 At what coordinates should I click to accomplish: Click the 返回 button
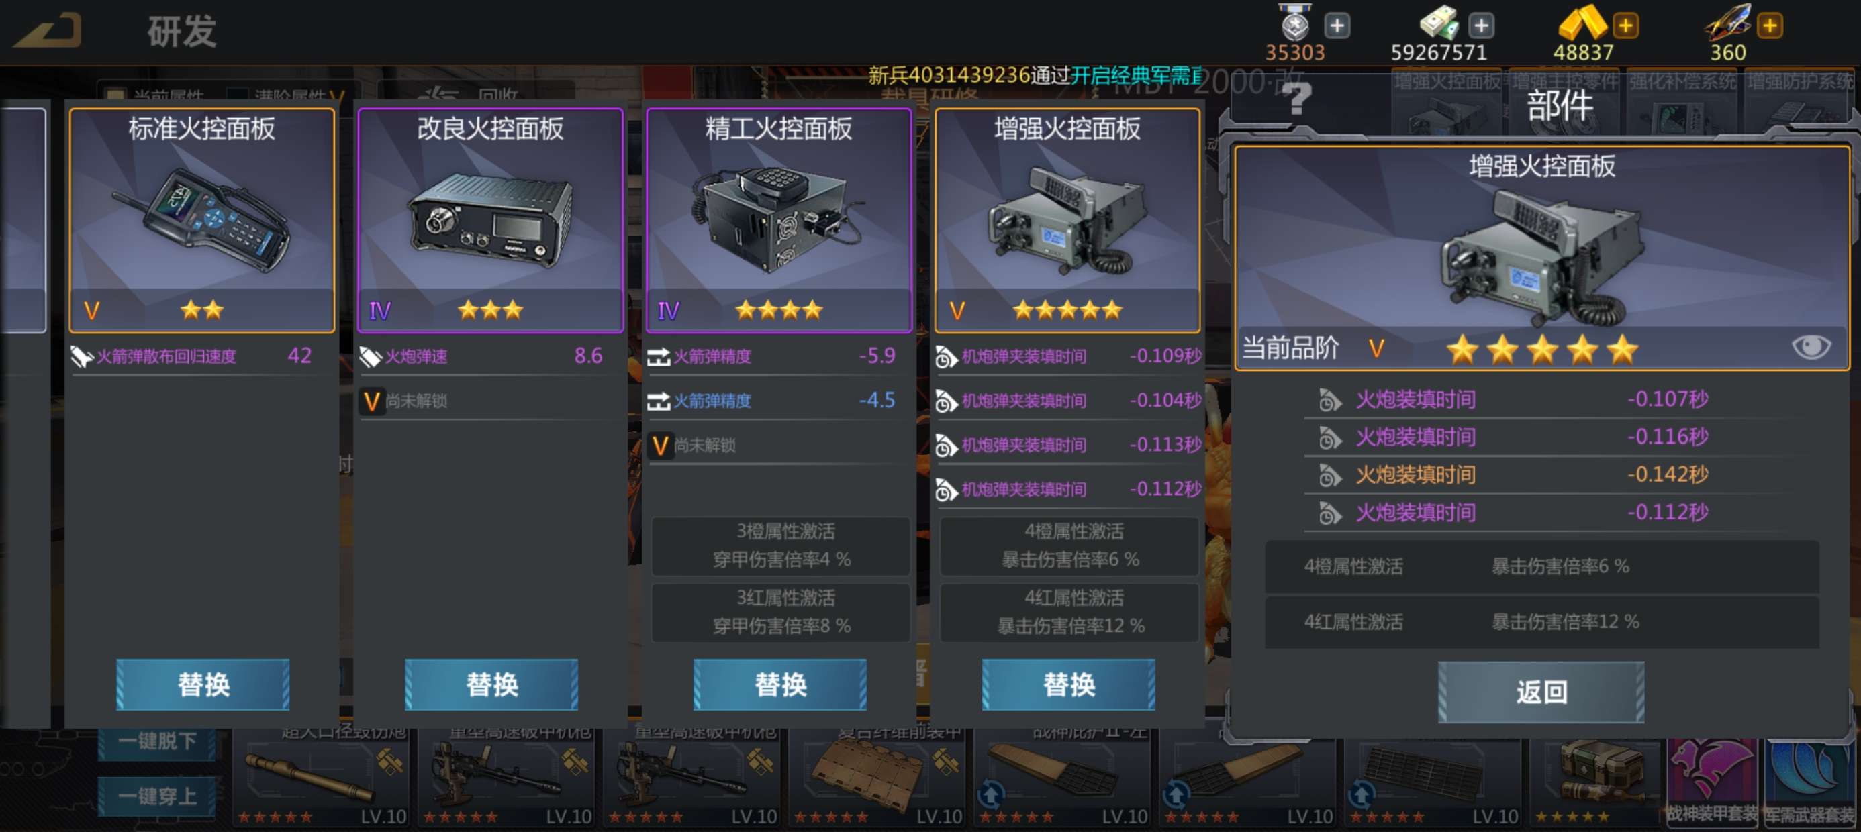coord(1541,692)
